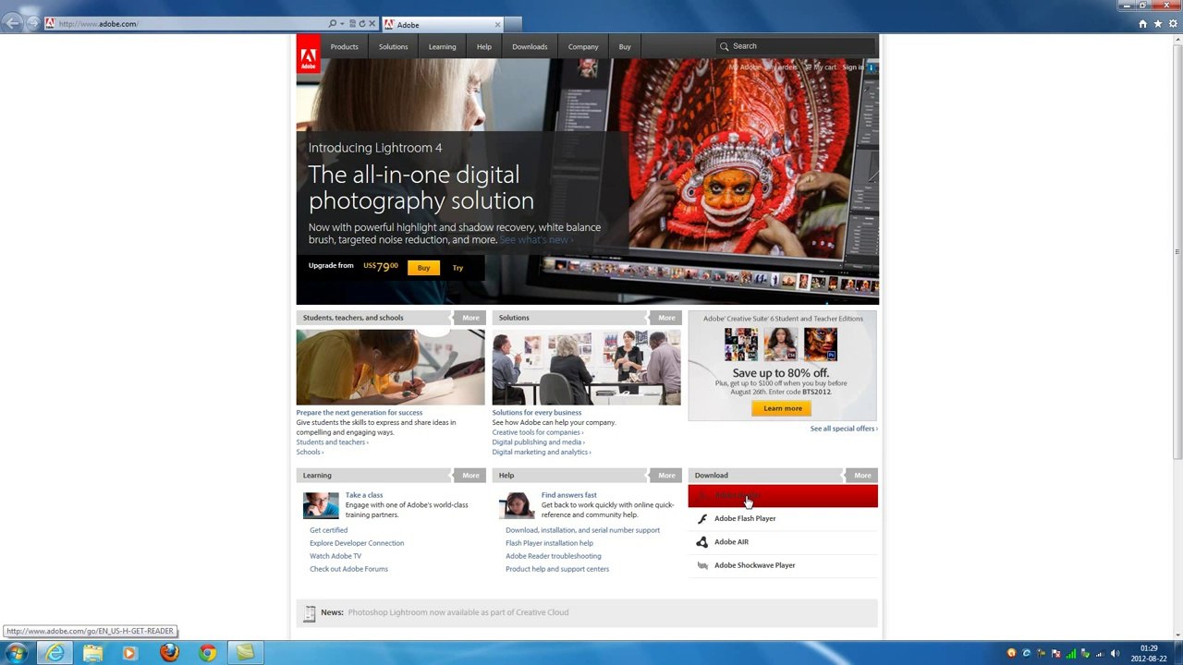Click the Adobe site Search field
The height and width of the screenshot is (665, 1183).
pyautogui.click(x=795, y=46)
